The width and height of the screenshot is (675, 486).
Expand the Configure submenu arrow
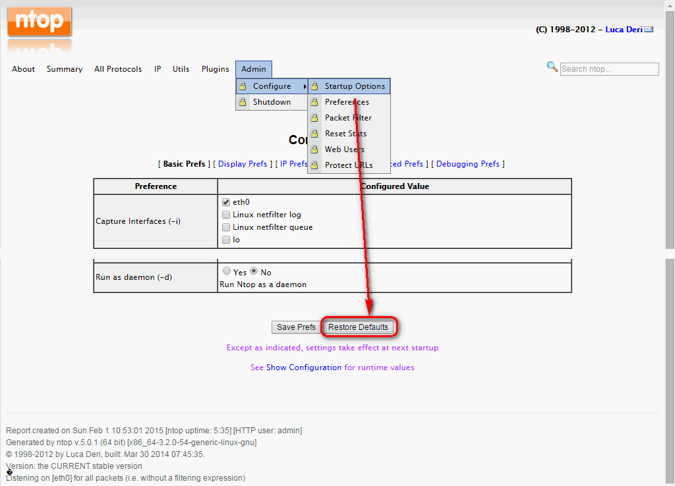[305, 86]
